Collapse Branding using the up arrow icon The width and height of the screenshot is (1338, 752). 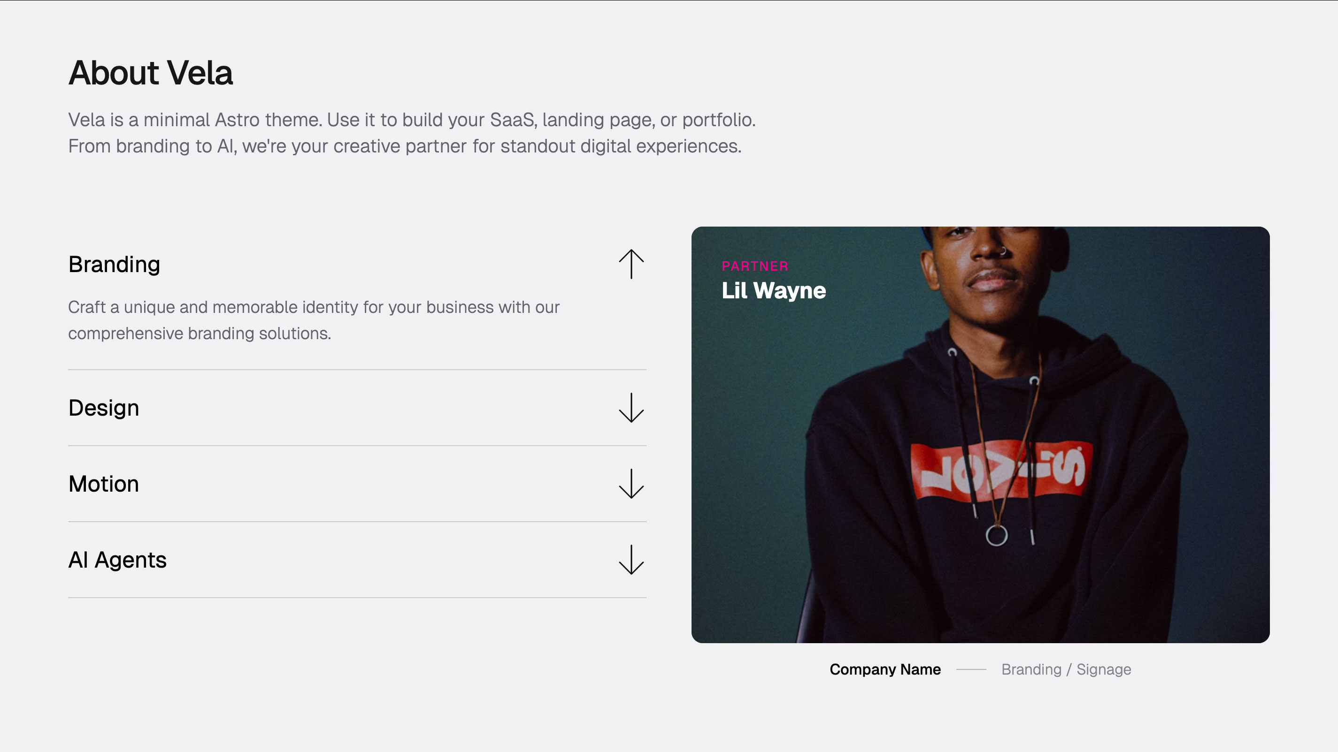[x=631, y=264]
